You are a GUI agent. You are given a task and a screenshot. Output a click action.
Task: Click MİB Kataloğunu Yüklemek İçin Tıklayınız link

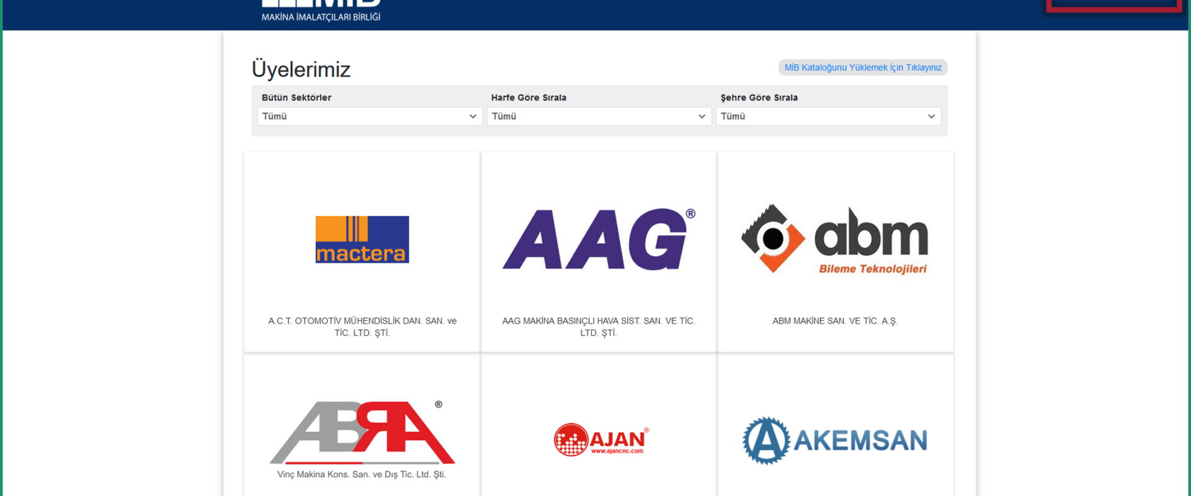click(x=863, y=68)
